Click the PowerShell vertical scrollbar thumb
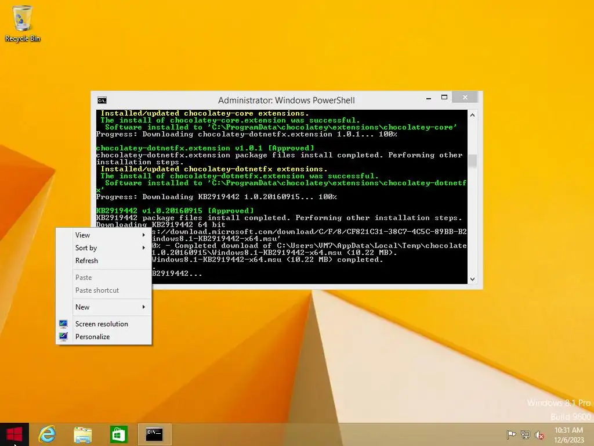 pyautogui.click(x=472, y=161)
